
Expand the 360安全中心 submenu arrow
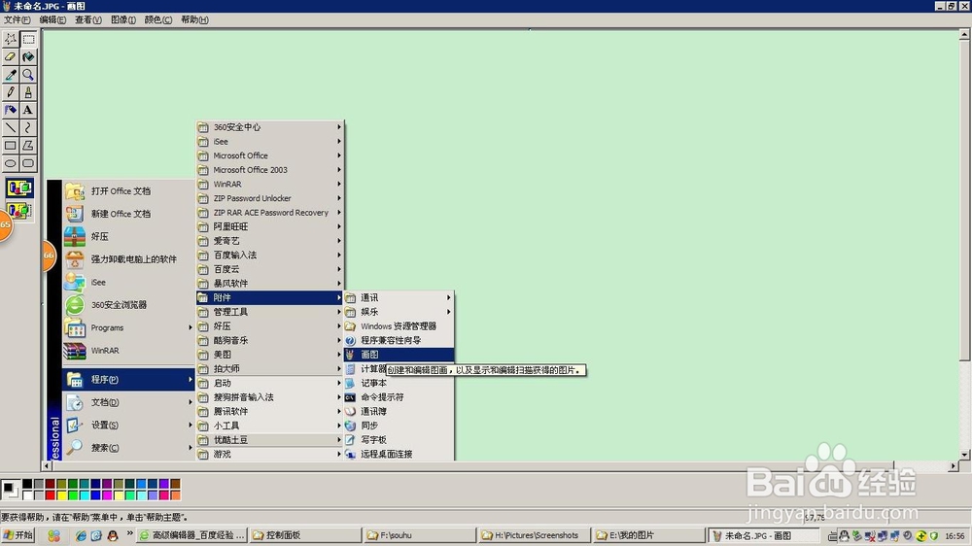coord(339,127)
